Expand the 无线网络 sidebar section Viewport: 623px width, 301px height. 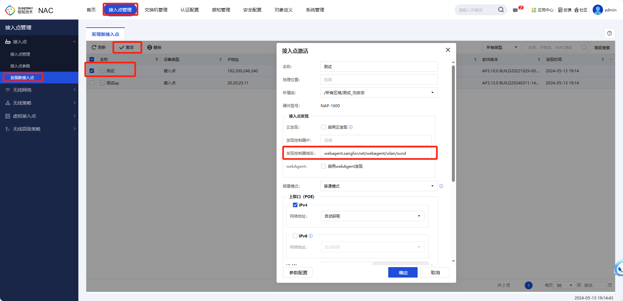pos(39,90)
